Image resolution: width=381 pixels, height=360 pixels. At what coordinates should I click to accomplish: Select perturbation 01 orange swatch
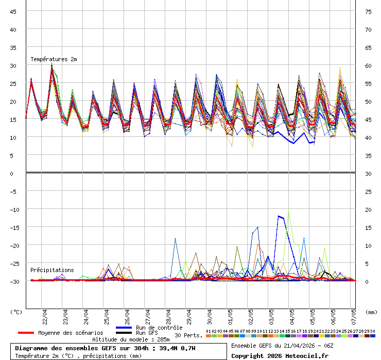coord(208,336)
